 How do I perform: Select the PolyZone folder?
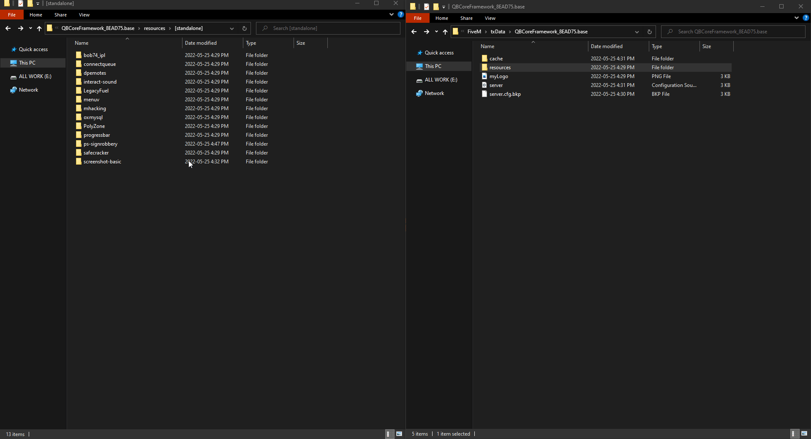pyautogui.click(x=94, y=126)
